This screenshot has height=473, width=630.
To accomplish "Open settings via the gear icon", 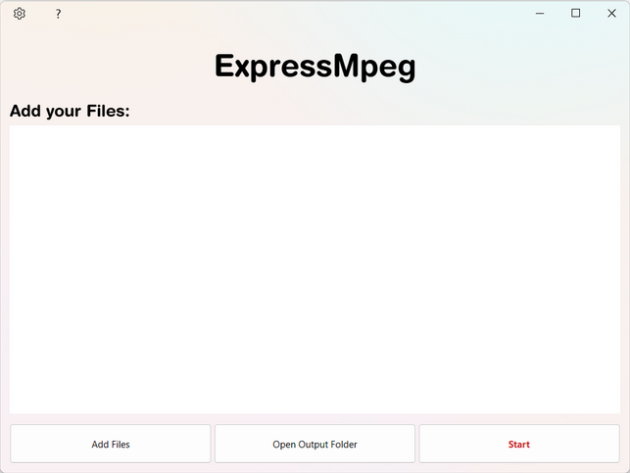I will click(20, 14).
